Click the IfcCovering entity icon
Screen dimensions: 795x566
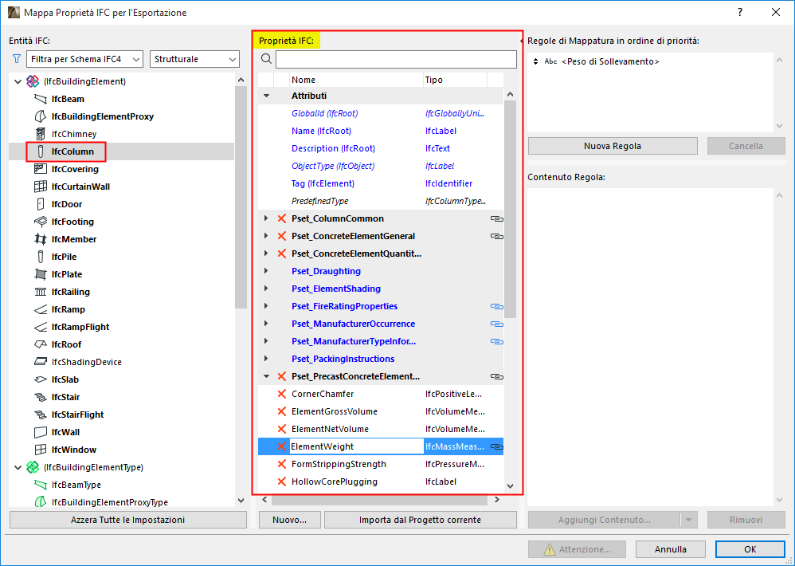click(41, 169)
